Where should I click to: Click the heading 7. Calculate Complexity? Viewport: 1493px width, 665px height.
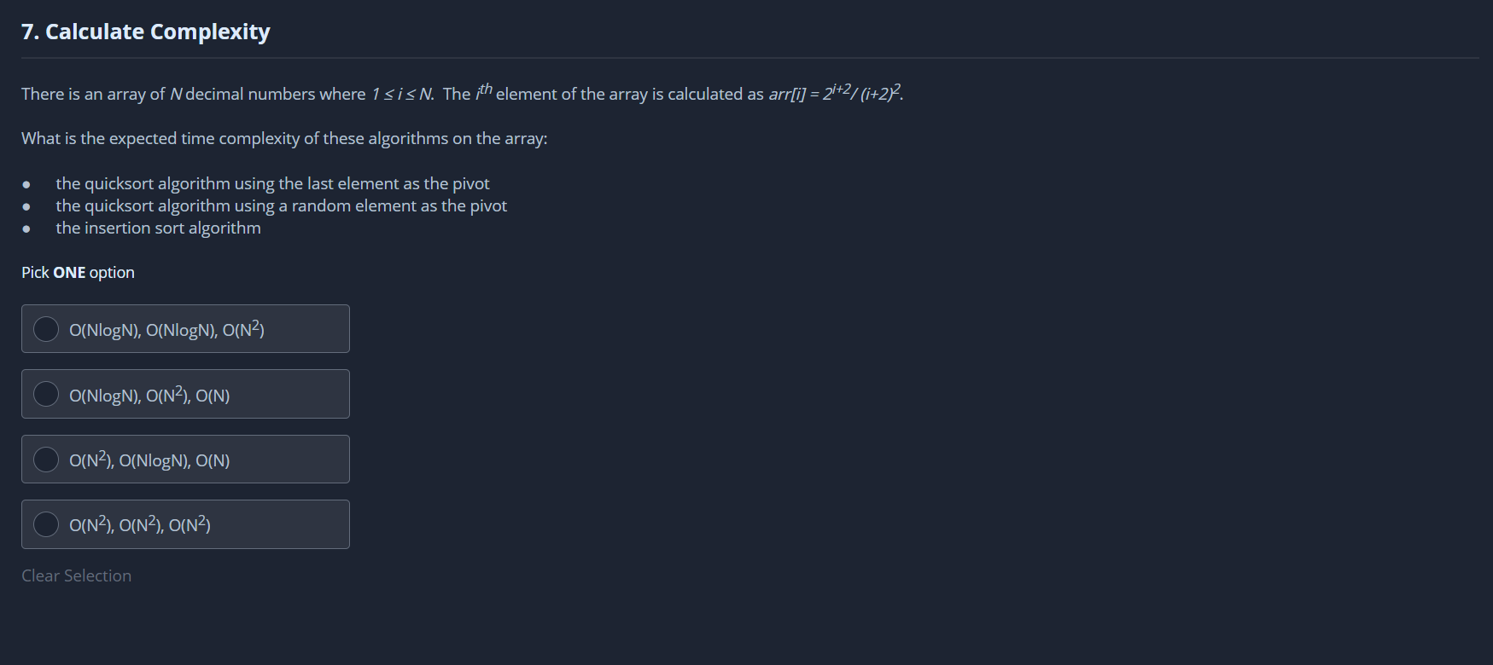click(146, 32)
